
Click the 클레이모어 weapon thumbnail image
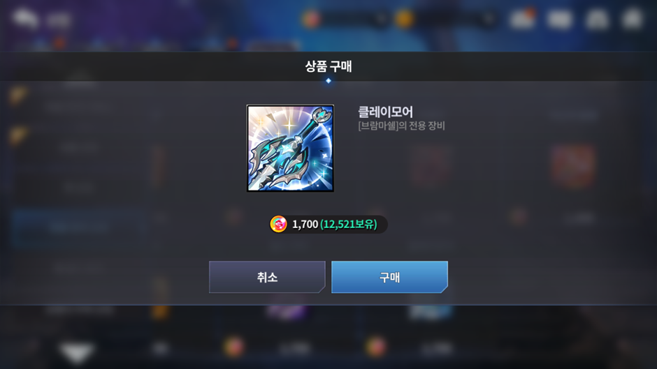click(290, 148)
